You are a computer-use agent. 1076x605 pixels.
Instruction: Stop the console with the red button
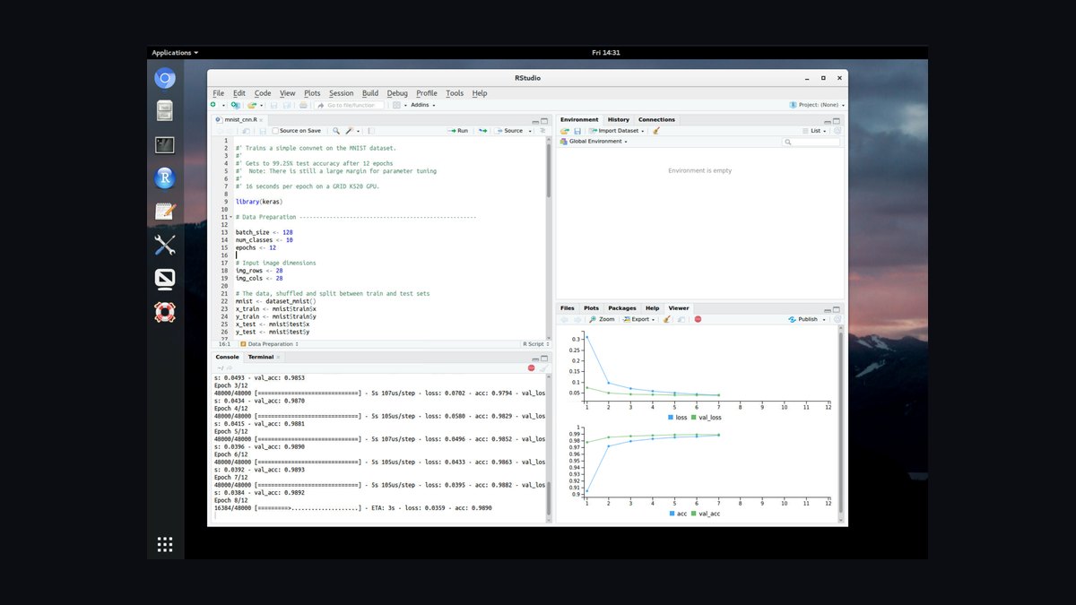[x=531, y=367]
